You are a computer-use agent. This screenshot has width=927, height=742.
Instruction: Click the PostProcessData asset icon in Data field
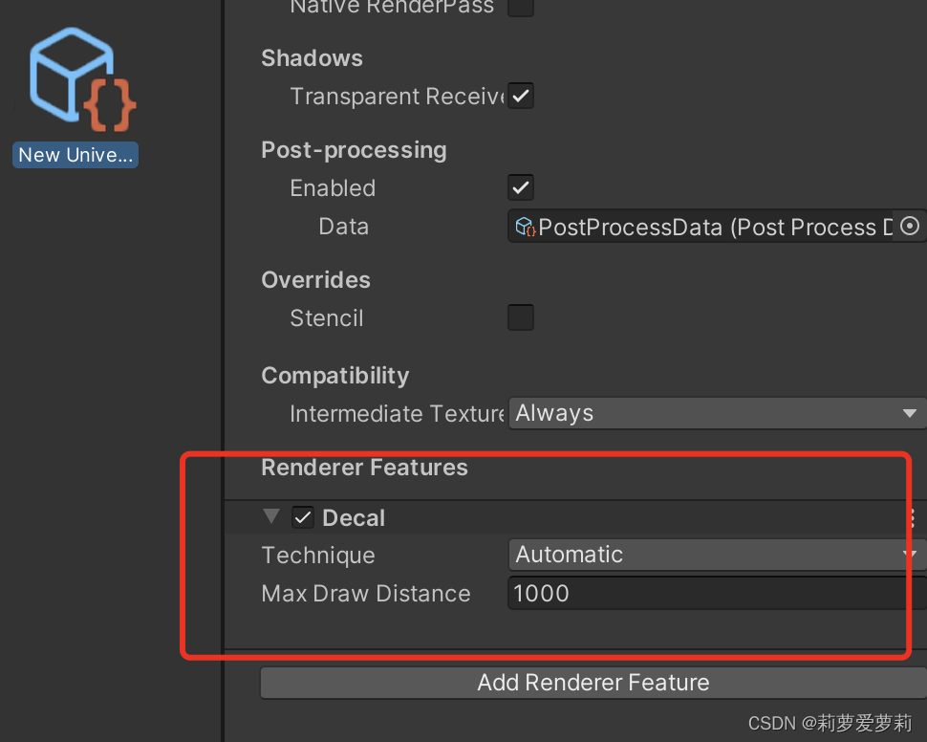pos(525,227)
